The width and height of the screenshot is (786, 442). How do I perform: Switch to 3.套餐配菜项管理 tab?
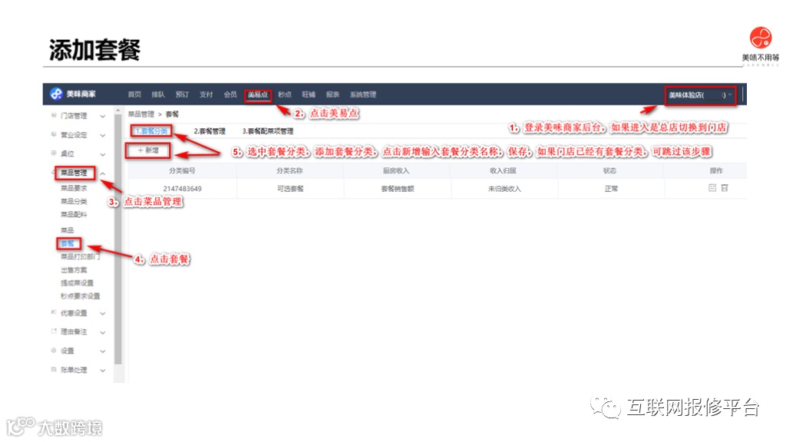click(268, 131)
